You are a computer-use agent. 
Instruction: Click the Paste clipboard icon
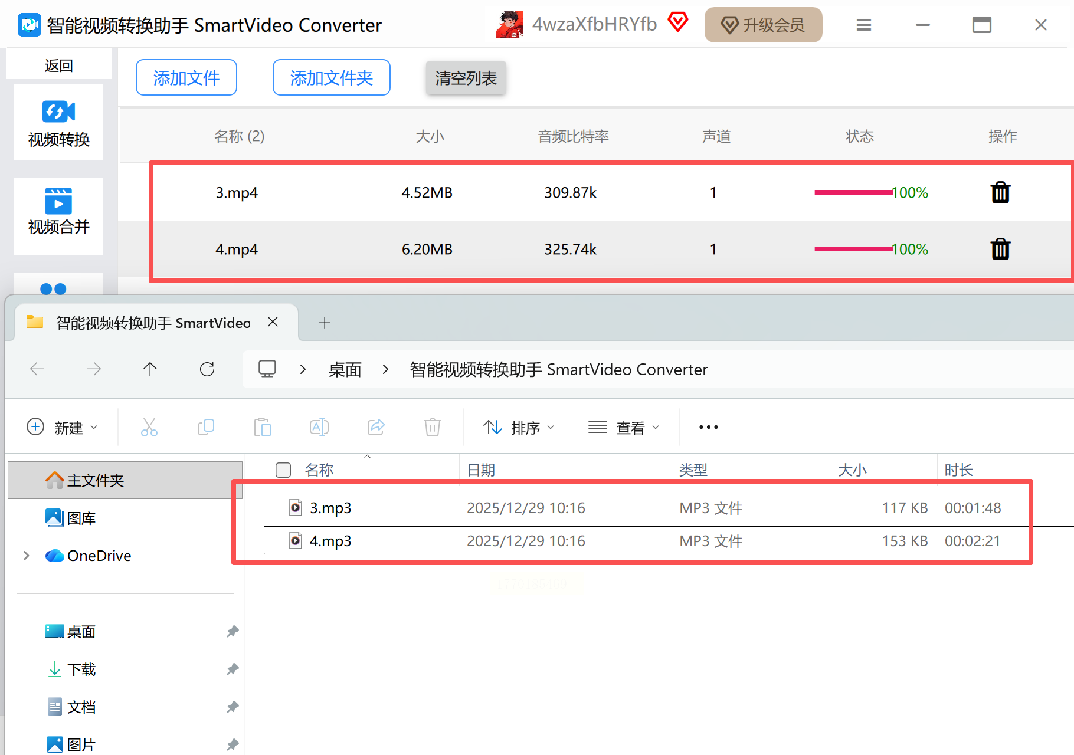click(263, 427)
